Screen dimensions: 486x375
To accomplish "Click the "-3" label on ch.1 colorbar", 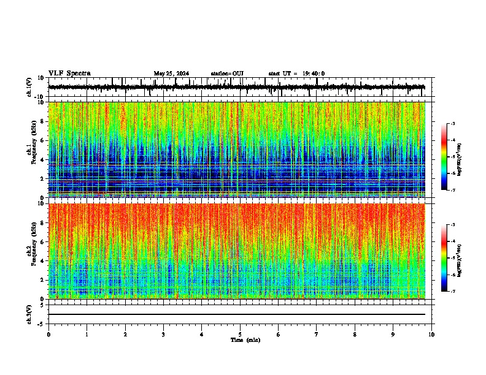I will tap(453, 123).
